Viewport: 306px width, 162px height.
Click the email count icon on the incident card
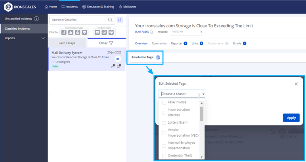click(119, 66)
